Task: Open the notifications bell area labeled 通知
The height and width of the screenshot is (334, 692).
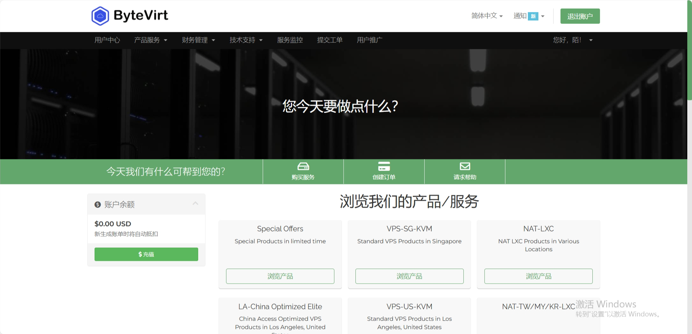Action: [x=520, y=16]
